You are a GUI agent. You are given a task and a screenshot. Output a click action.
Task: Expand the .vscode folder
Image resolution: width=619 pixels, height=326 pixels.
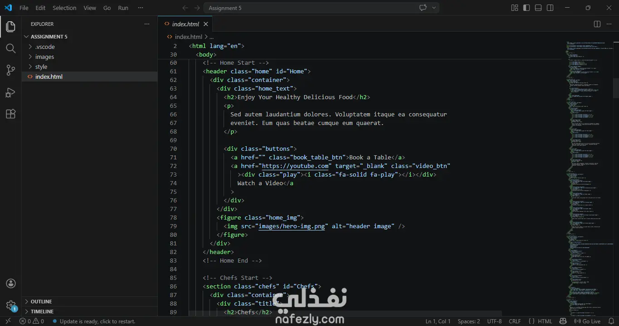[89, 47]
